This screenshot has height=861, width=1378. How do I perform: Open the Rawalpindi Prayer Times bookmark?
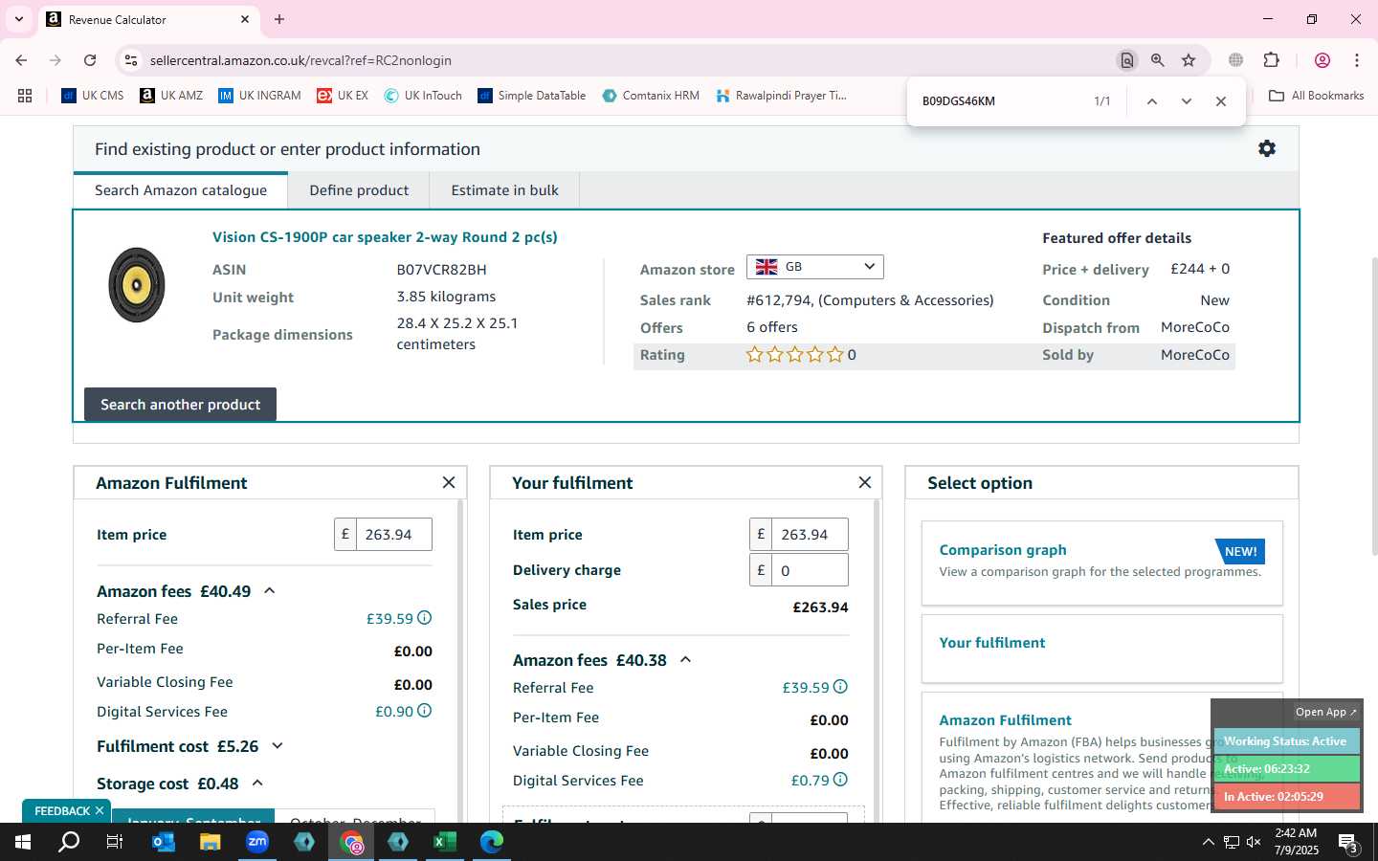[782, 96]
